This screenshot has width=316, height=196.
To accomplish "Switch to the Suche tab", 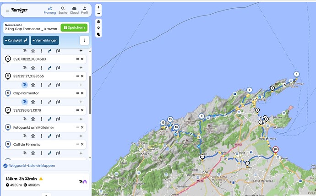I will [x=63, y=10].
